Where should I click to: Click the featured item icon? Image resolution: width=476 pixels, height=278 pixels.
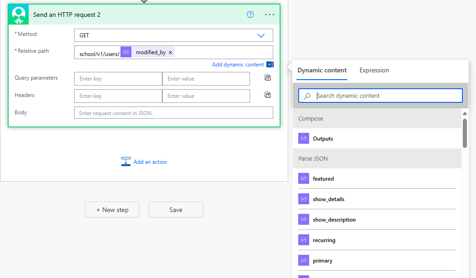point(304,179)
